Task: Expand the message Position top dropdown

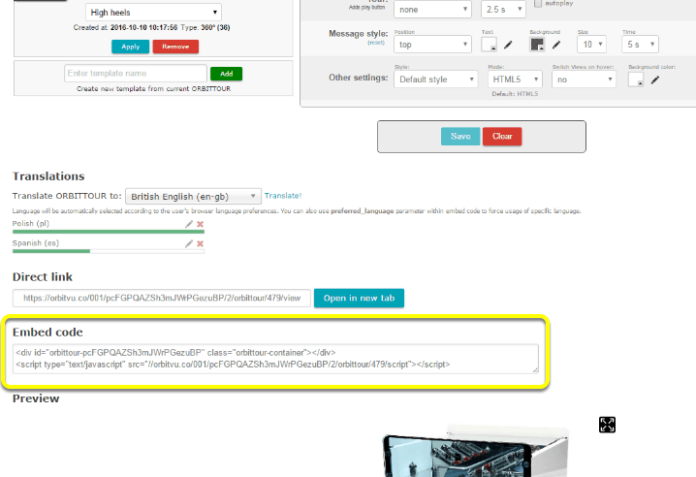Action: 432,45
